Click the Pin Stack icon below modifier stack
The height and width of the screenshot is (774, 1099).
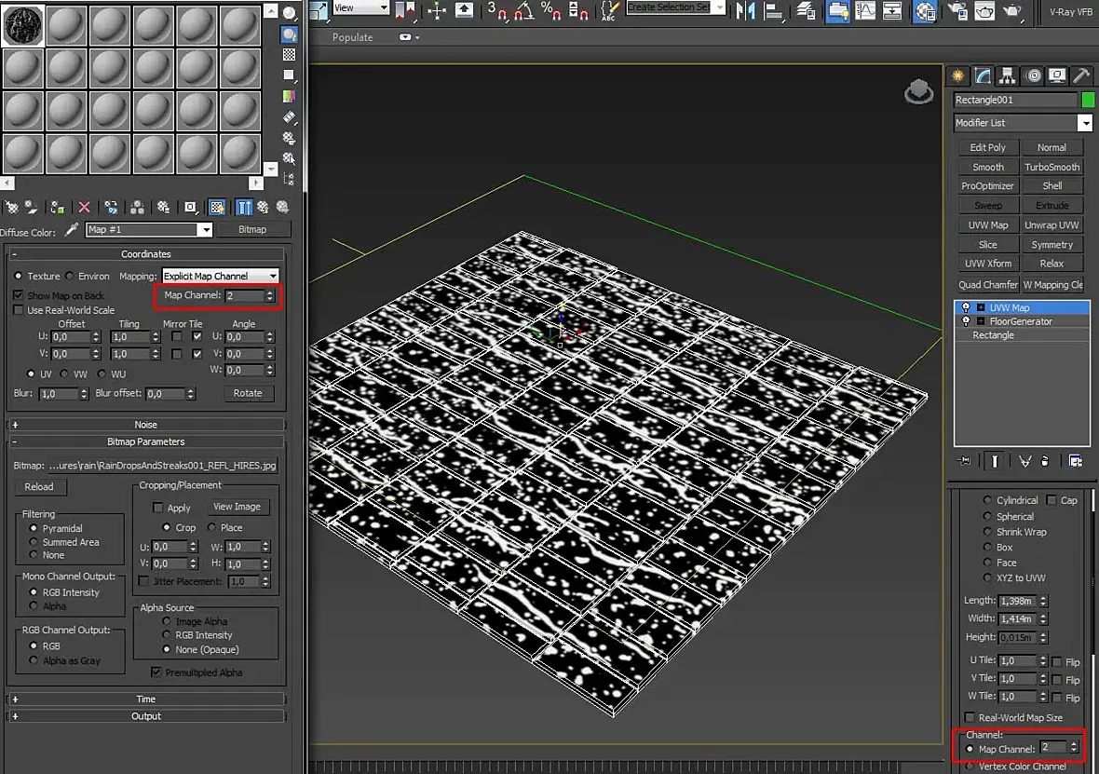click(x=965, y=460)
